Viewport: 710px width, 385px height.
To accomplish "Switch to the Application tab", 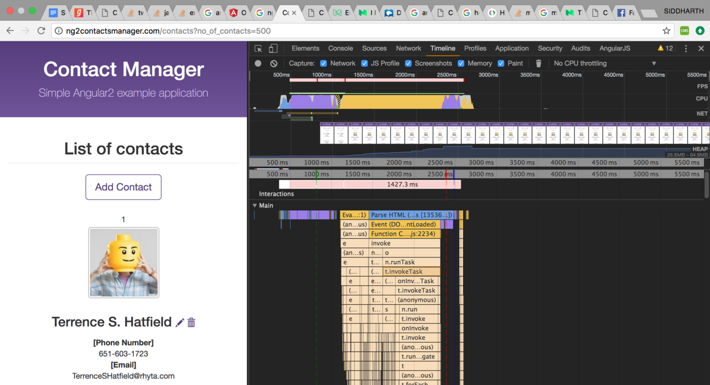I will (x=512, y=48).
